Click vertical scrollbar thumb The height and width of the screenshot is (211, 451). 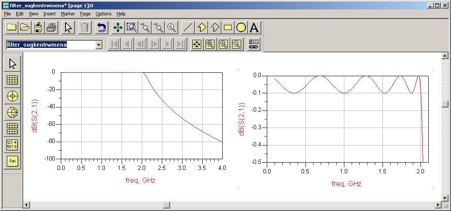coord(445,104)
